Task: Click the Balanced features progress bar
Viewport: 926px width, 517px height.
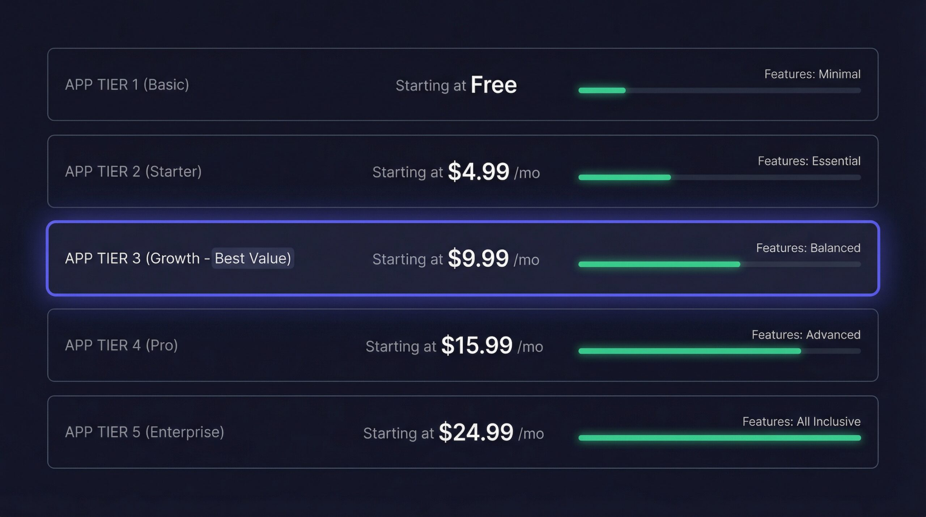Action: [719, 264]
